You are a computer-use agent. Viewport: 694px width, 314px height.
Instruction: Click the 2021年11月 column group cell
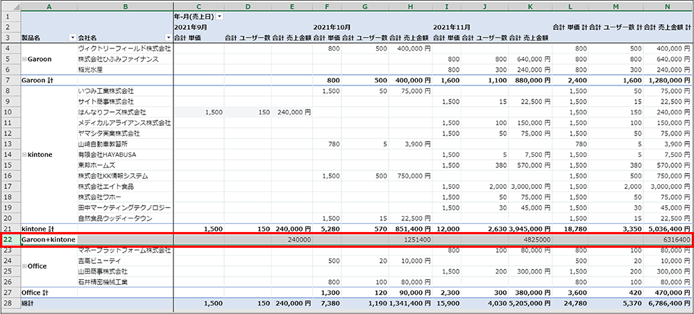point(452,27)
